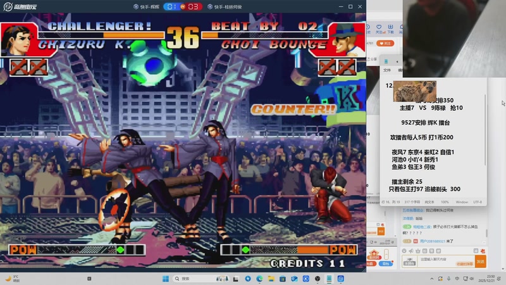Open the 关注 heart icon in top toolbar
This screenshot has height=285, width=506.
point(379,28)
